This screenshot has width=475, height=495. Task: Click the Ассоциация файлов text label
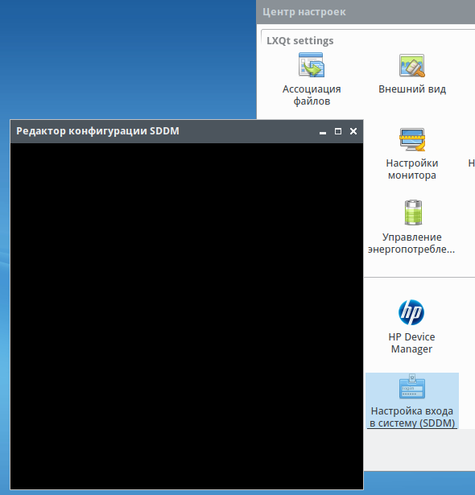[312, 95]
